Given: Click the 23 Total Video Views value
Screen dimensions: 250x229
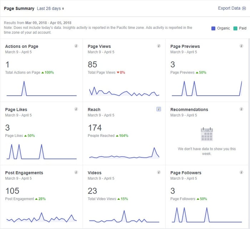Looking at the screenshot, I should [92, 191].
